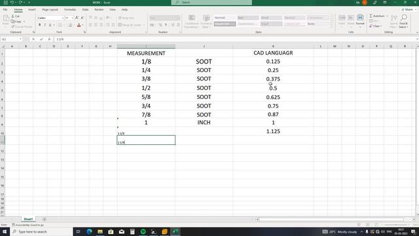419x236 pixels.
Task: Apply the Bad cell style
Action: 248,18
